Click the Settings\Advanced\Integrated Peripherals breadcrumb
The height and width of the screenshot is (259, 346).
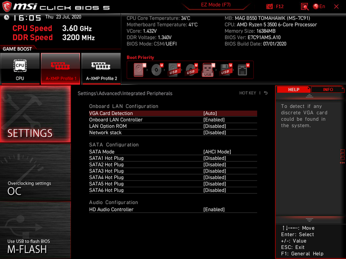[x=125, y=93]
